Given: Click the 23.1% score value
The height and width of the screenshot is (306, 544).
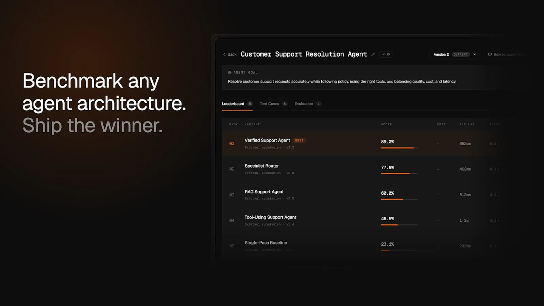Looking at the screenshot, I should point(387,244).
